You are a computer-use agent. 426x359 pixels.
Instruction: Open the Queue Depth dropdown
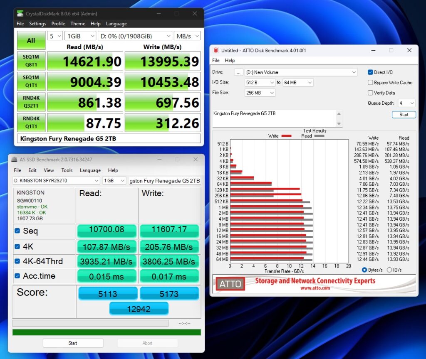407,103
